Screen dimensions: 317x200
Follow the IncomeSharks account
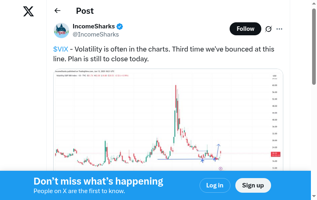click(x=245, y=29)
